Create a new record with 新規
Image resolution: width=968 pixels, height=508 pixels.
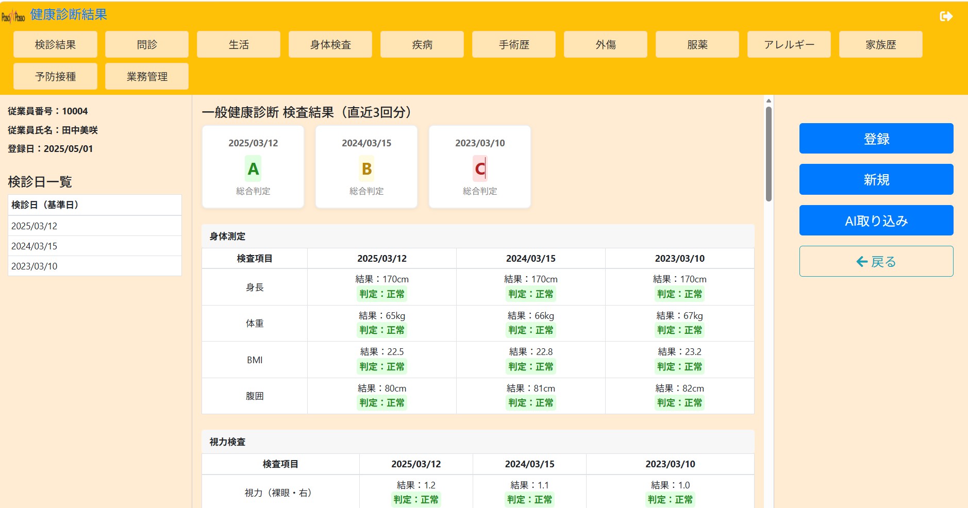876,180
